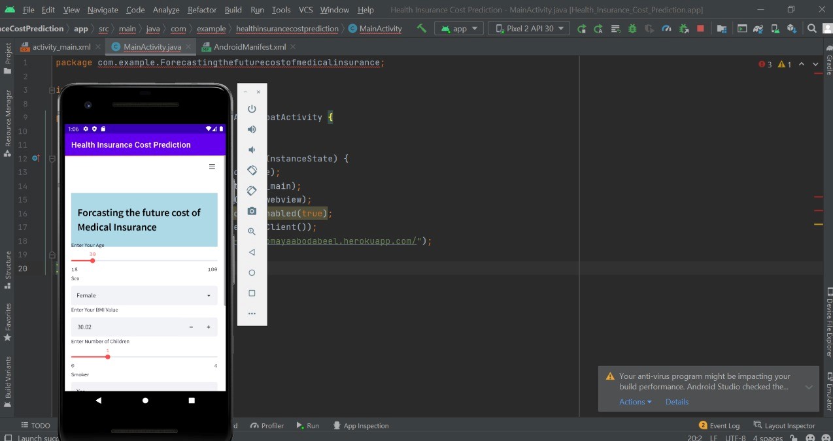The image size is (833, 441).
Task: Open emulator extended controls (three dots)
Action: 252,314
